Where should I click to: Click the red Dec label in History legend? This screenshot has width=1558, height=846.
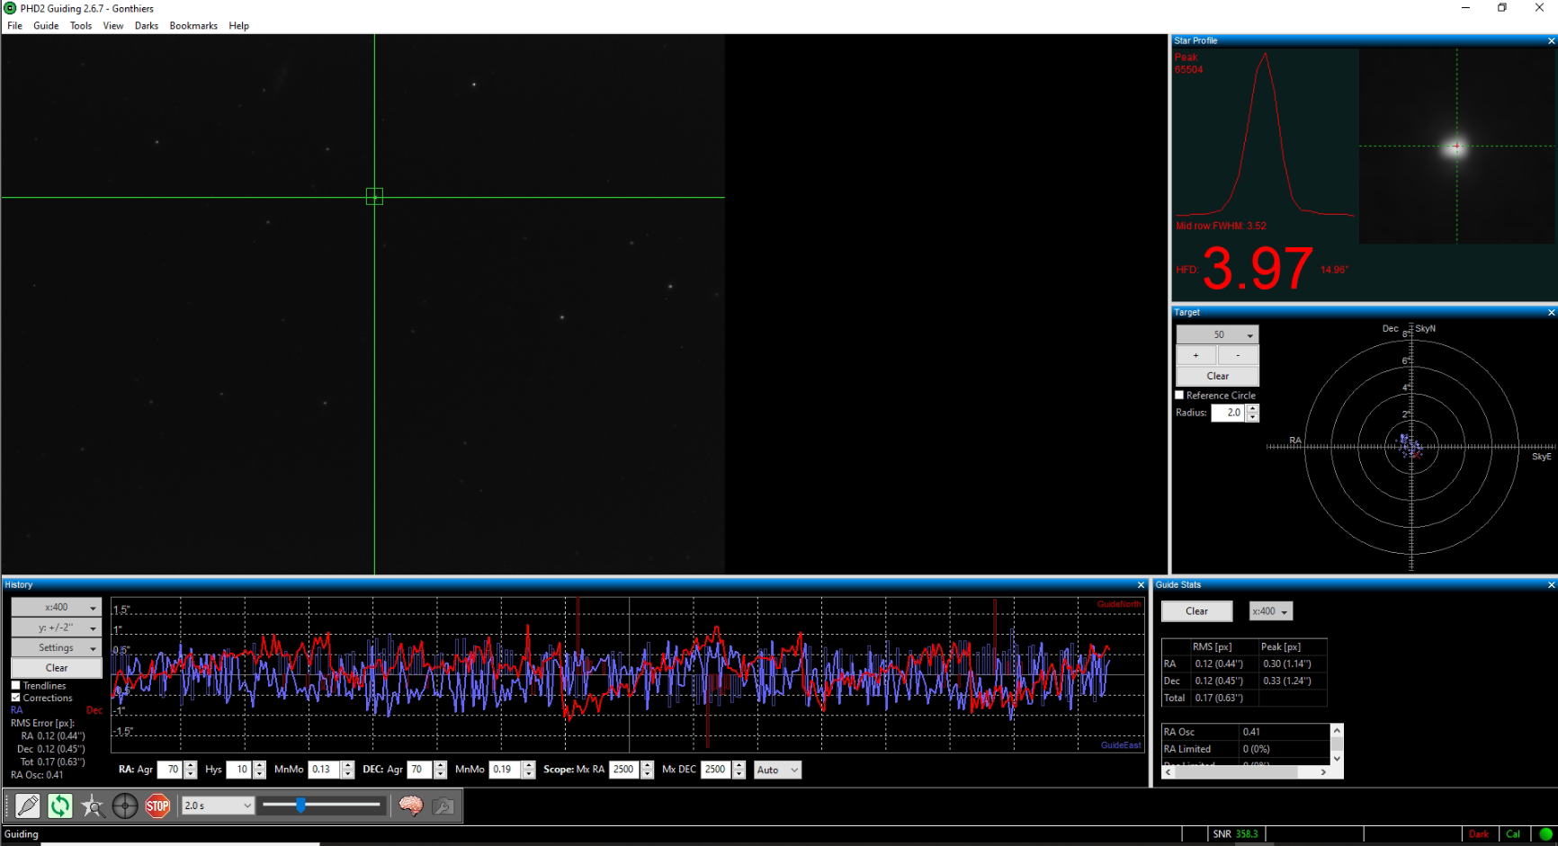coord(94,710)
